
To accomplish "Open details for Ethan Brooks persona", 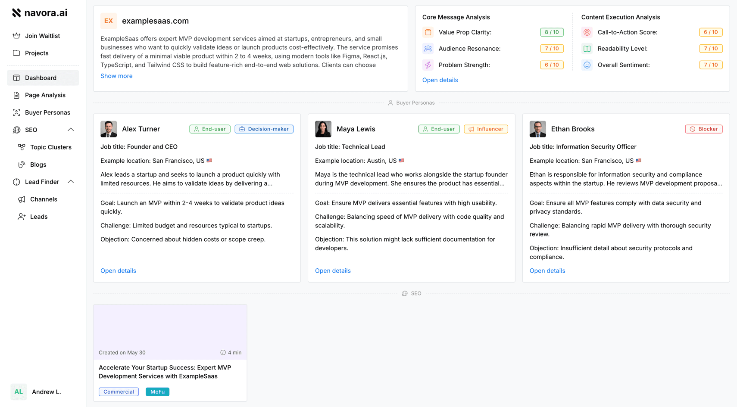I will click(547, 270).
